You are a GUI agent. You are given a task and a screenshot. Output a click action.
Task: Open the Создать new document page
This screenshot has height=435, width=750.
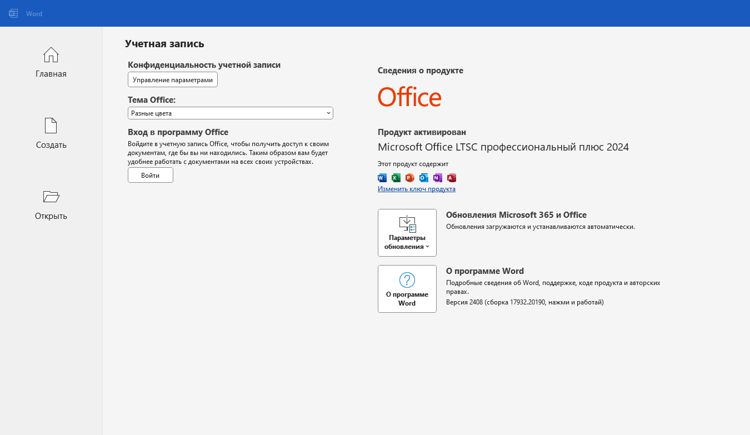pyautogui.click(x=51, y=134)
